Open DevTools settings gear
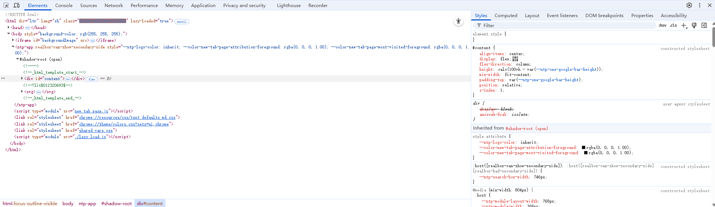Image resolution: width=715 pixels, height=207 pixels. pyautogui.click(x=689, y=5)
